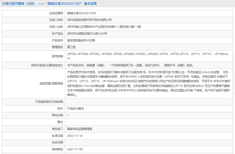This screenshot has height=154, width=235.
Task: Click the label 附件
Action: click(x=60, y=109)
